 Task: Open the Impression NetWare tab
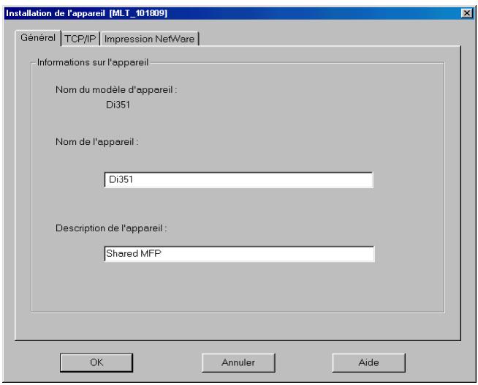pyautogui.click(x=149, y=39)
